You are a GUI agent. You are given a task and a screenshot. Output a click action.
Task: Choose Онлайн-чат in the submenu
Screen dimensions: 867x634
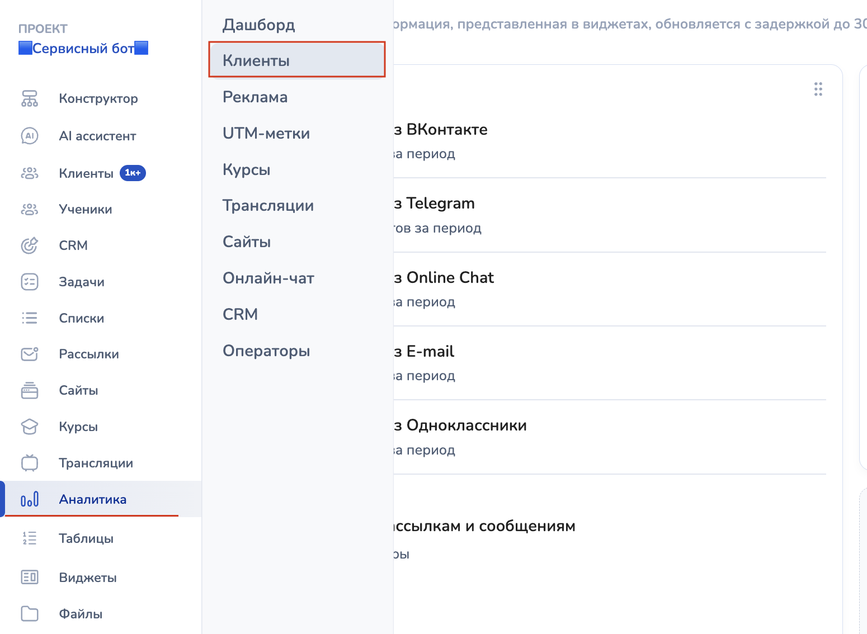[268, 278]
